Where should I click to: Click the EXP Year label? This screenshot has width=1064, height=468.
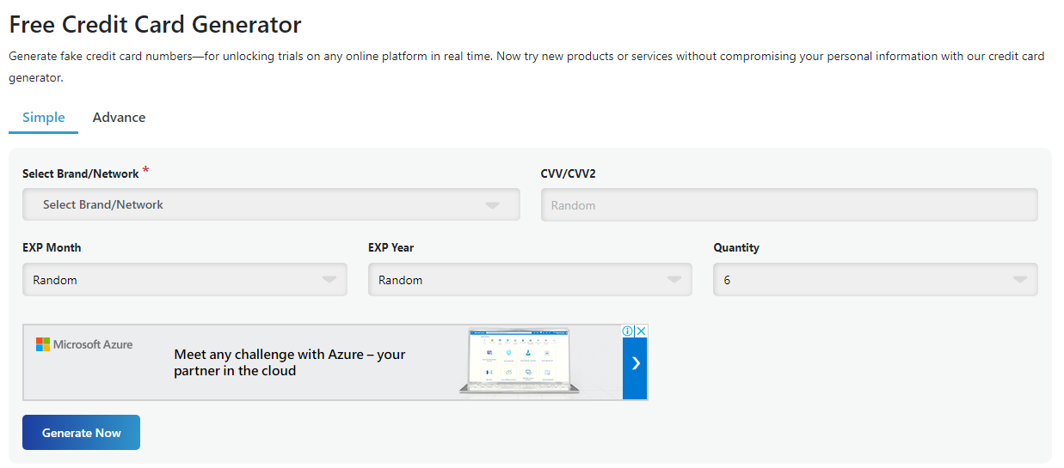tap(391, 247)
